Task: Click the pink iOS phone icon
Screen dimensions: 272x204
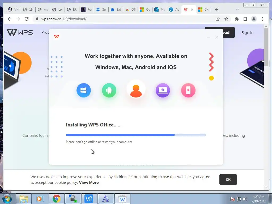Action: (188, 90)
